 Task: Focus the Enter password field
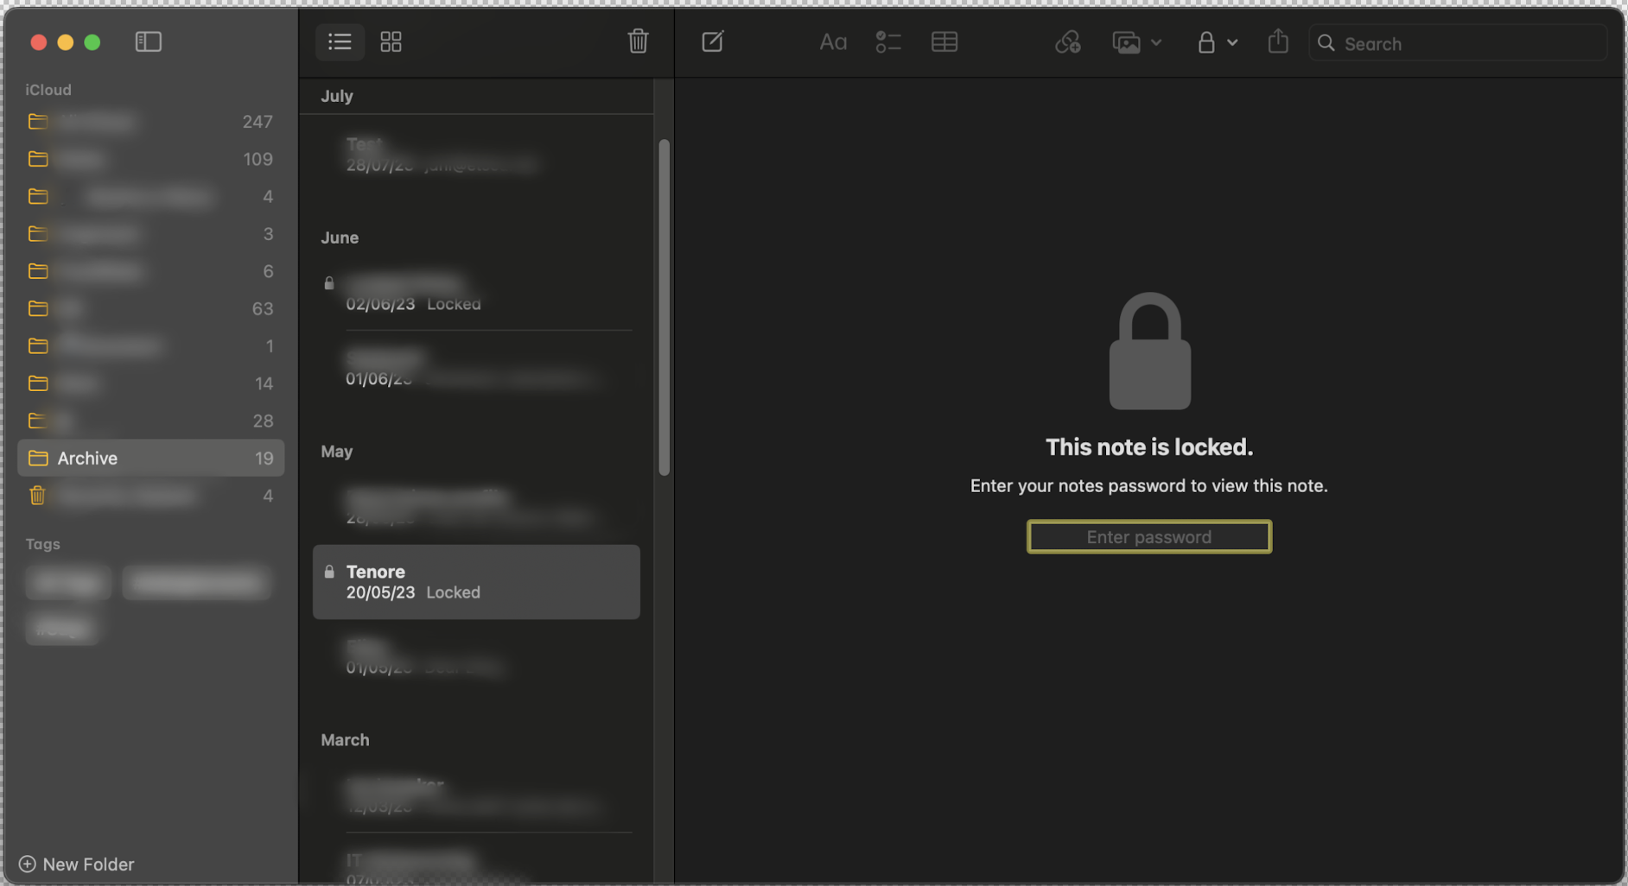pos(1148,536)
